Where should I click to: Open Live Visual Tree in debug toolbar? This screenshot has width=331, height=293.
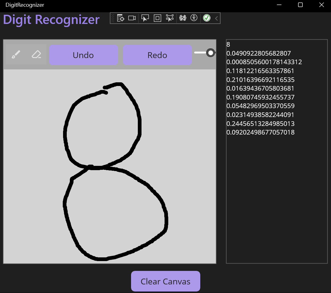point(121,18)
